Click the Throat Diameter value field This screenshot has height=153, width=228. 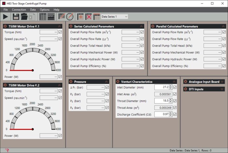(162, 101)
